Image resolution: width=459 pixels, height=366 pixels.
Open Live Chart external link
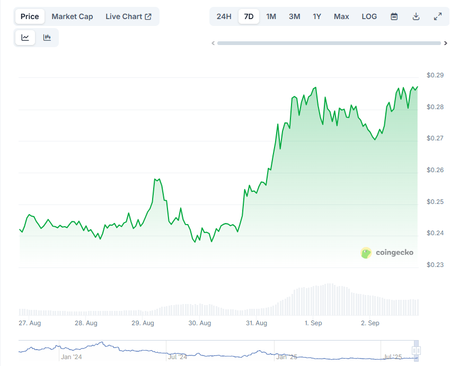pyautogui.click(x=128, y=16)
